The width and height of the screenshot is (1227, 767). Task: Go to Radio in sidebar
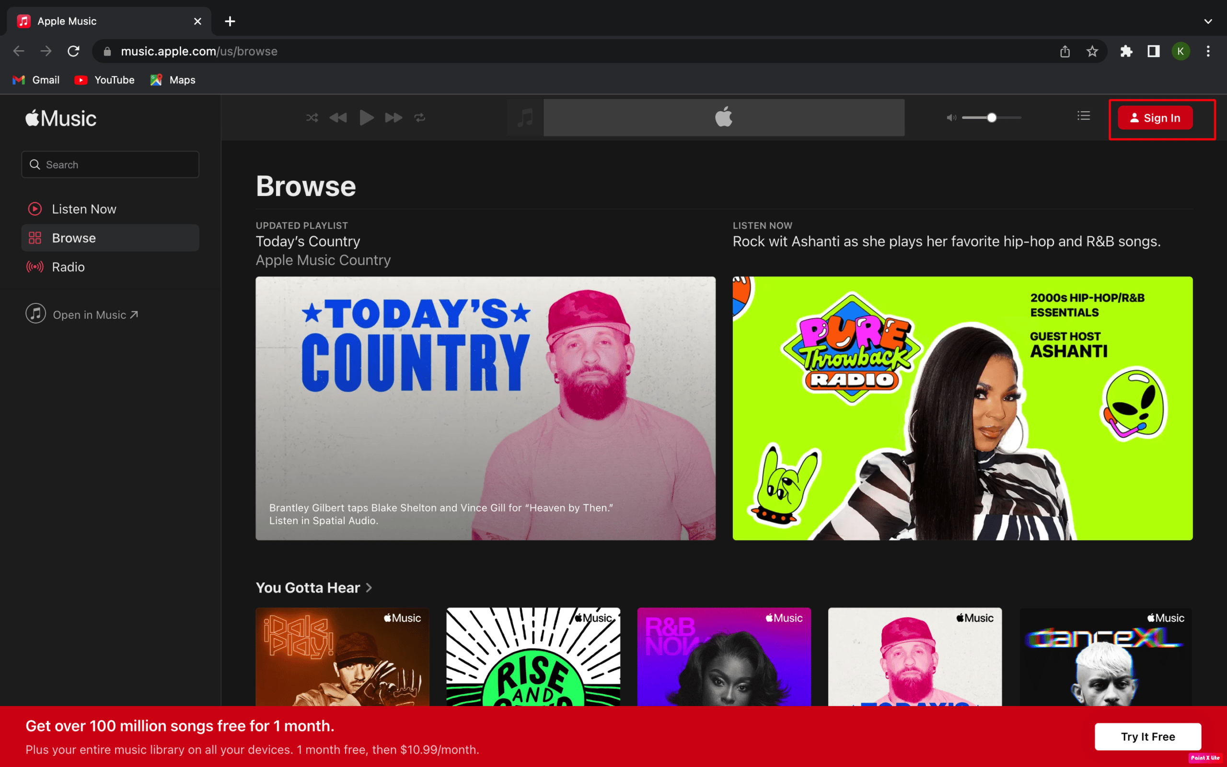[x=110, y=267]
